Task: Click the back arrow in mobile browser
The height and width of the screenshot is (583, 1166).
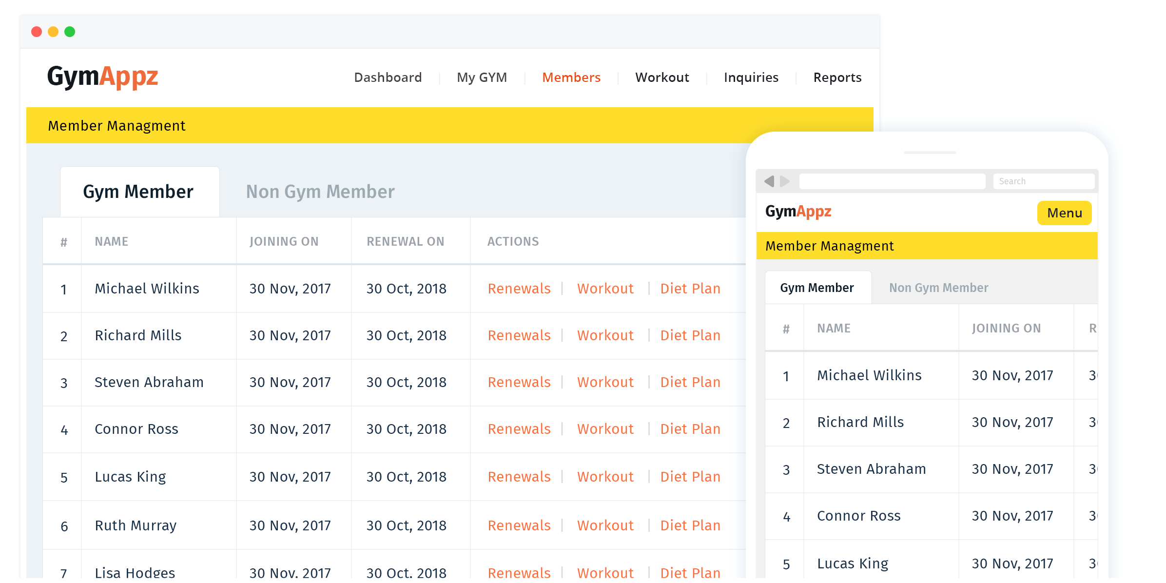Action: 769,181
